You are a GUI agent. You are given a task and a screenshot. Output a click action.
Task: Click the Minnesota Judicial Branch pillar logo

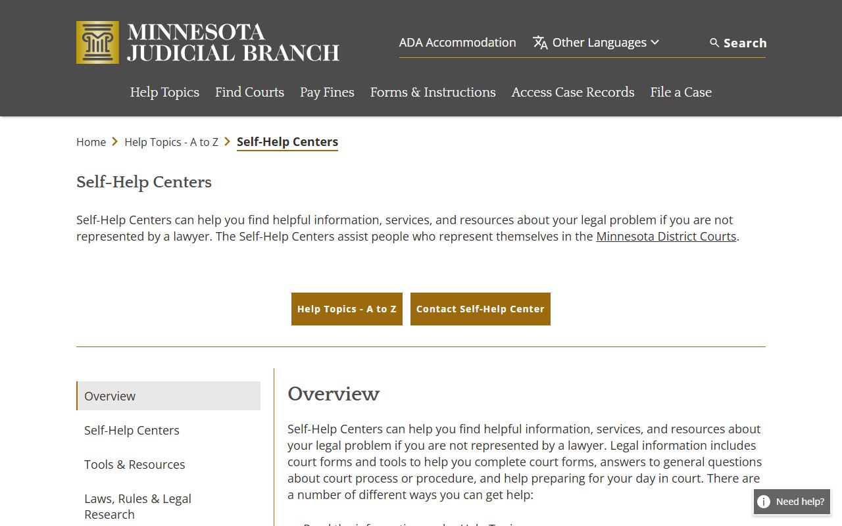pyautogui.click(x=97, y=42)
